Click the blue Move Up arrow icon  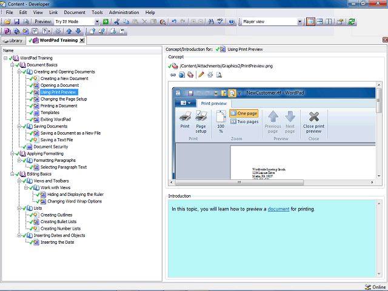point(69,31)
